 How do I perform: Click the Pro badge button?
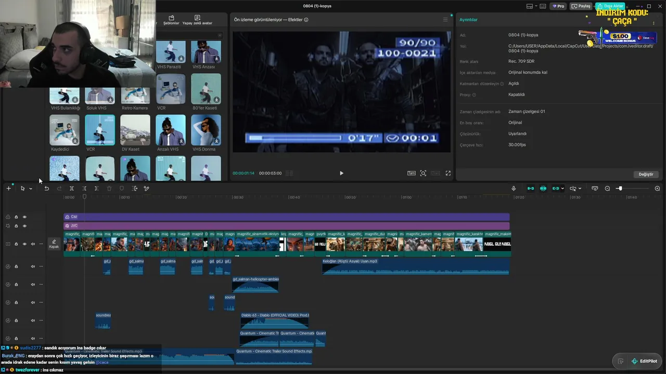click(558, 6)
